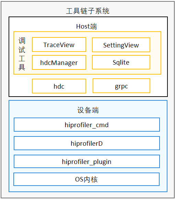This screenshot has width=175, height=199.
Task: Click the 调试工具 vertical label
Action: 22,54
